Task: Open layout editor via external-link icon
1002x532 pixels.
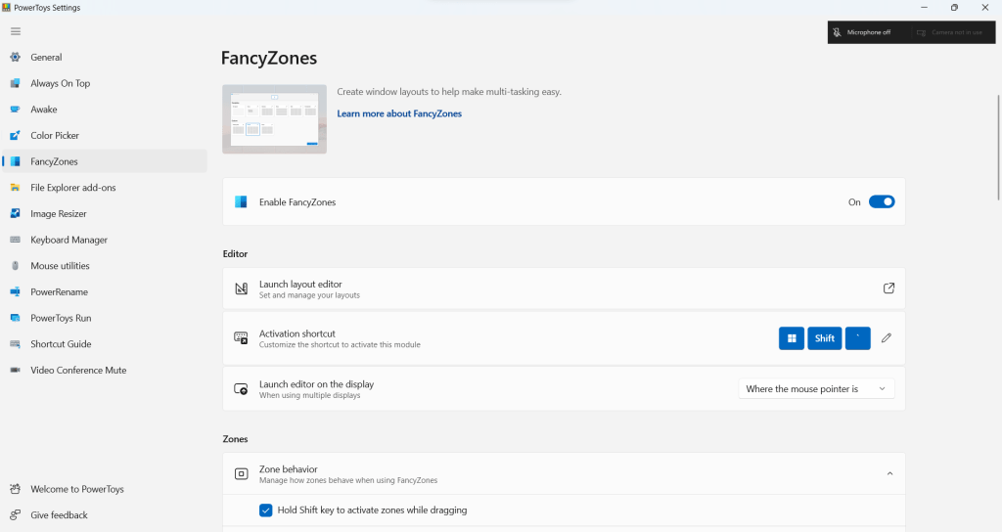Action: click(888, 288)
